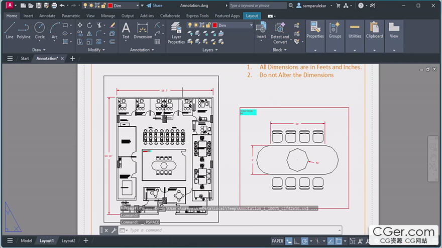
Task: Click the Save icon in quick access toolbar
Action: tap(39, 6)
